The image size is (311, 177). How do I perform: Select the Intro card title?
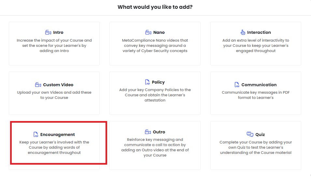click(x=58, y=32)
